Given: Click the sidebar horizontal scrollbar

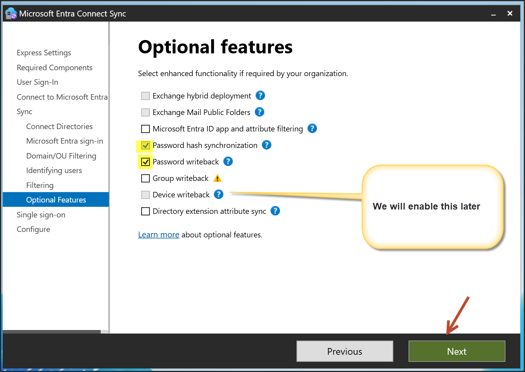Looking at the screenshot, I should (52, 332).
